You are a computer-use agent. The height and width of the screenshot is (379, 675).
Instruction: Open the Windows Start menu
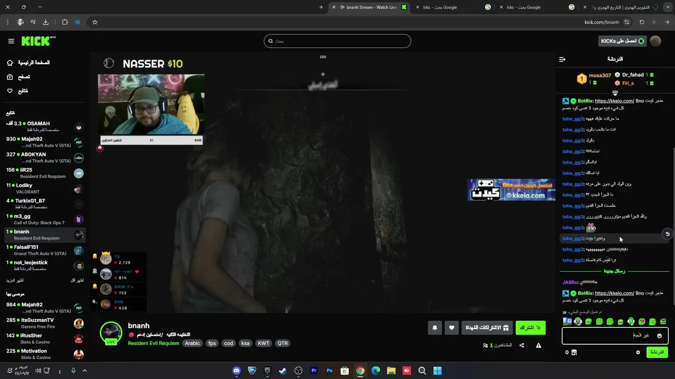437,371
